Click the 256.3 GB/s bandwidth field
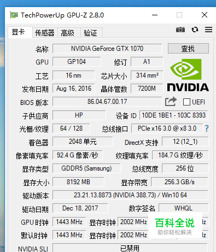The image size is (216, 252). tap(179, 182)
